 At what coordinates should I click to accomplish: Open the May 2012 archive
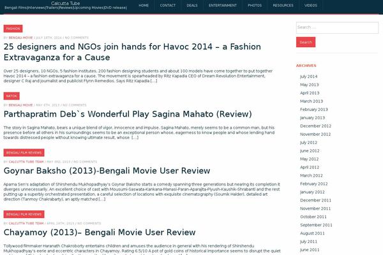coord(309,159)
